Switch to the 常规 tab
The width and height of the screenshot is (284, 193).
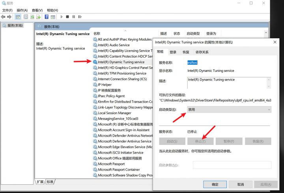point(160,52)
